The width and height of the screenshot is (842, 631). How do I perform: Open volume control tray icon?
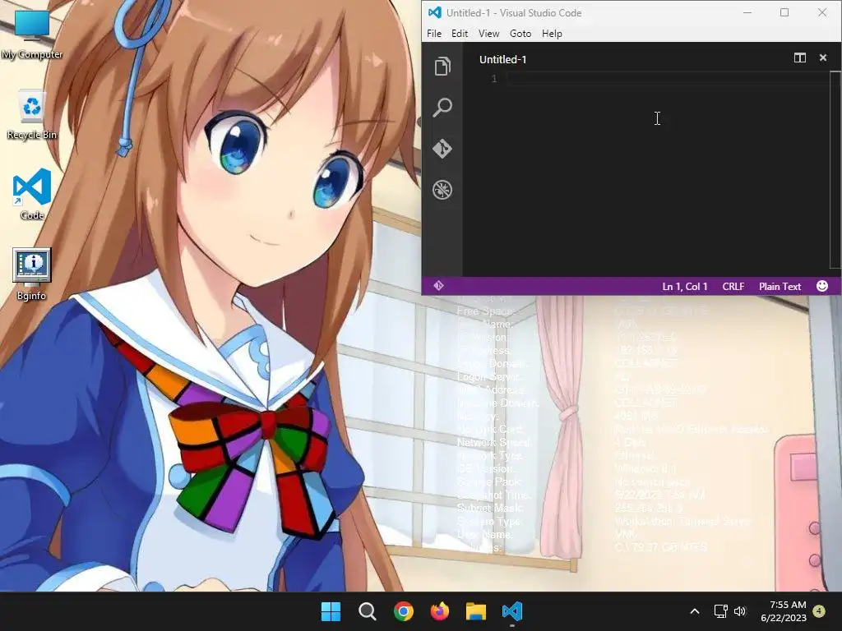coord(740,611)
